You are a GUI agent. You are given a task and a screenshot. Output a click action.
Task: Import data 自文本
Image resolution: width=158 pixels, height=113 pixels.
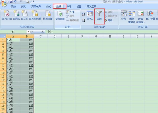click(25, 15)
